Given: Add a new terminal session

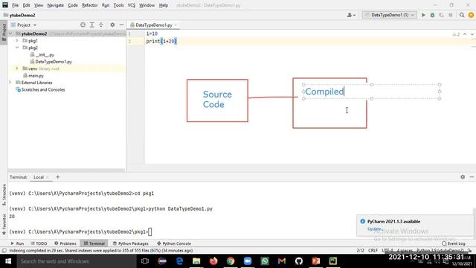Looking at the screenshot, I should click(x=58, y=177).
